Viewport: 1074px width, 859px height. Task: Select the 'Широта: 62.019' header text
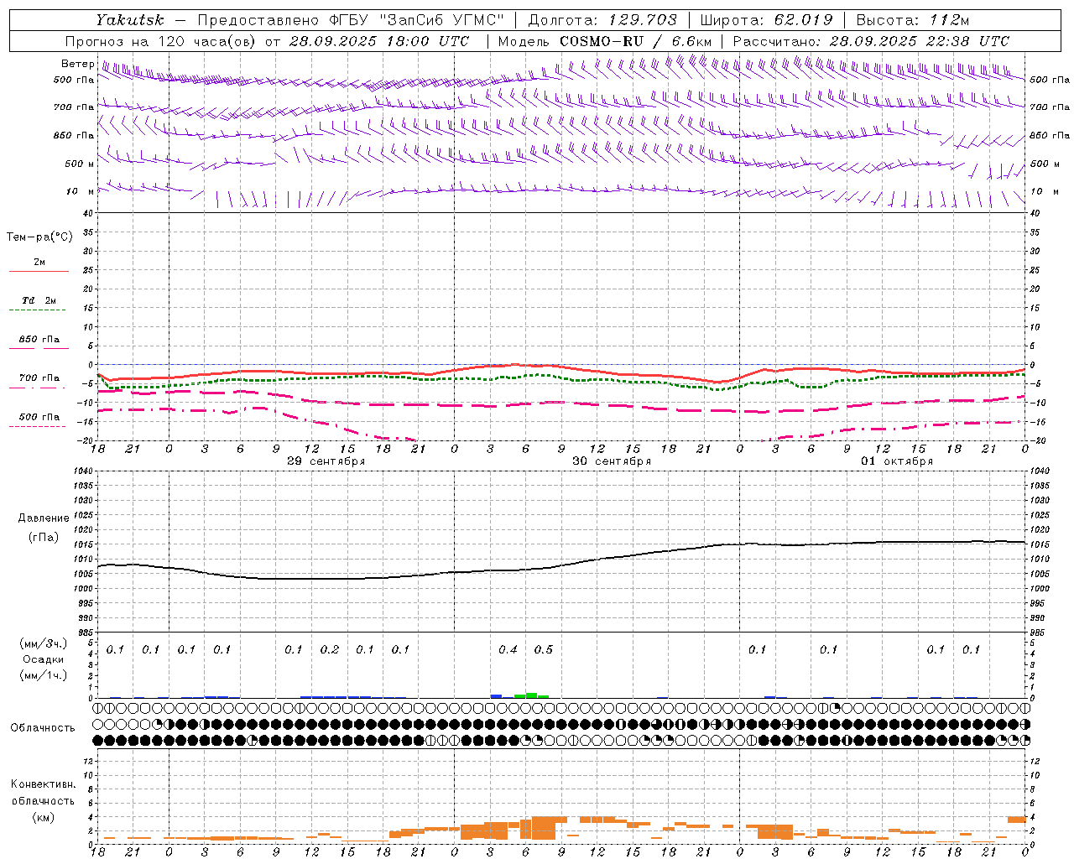765,20
